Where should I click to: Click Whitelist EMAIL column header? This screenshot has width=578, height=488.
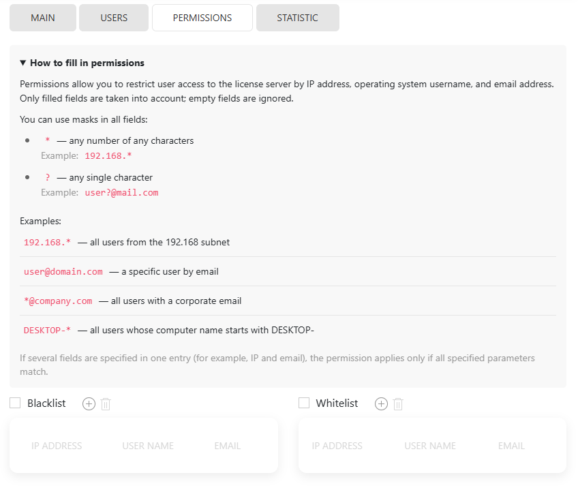511,446
